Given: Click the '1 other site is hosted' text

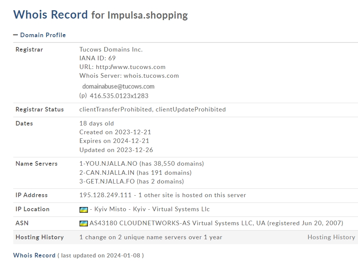Looking at the screenshot, I should coord(192,195).
